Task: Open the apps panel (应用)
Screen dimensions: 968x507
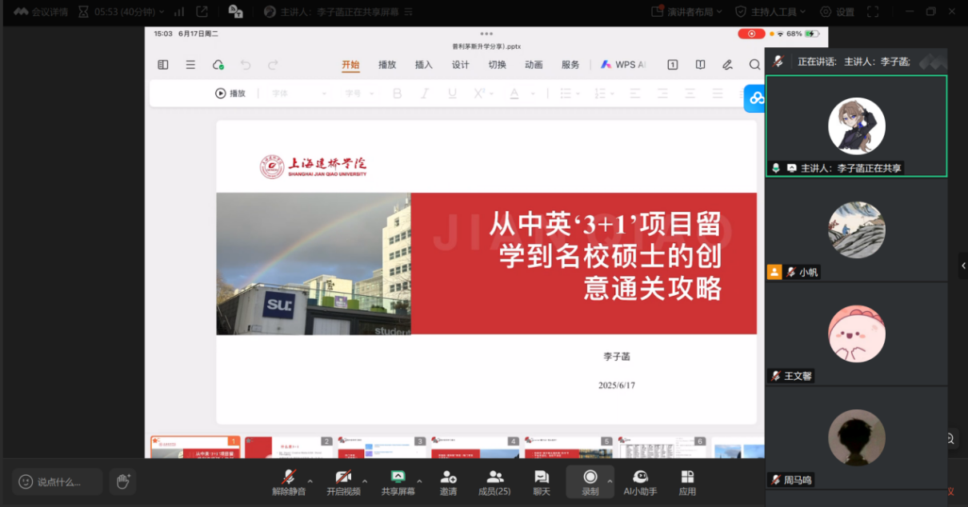Action: pos(687,482)
